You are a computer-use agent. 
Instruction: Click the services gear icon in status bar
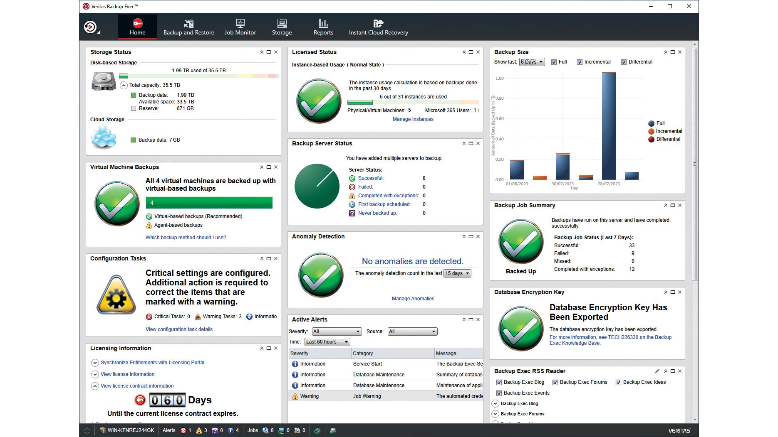point(317,430)
